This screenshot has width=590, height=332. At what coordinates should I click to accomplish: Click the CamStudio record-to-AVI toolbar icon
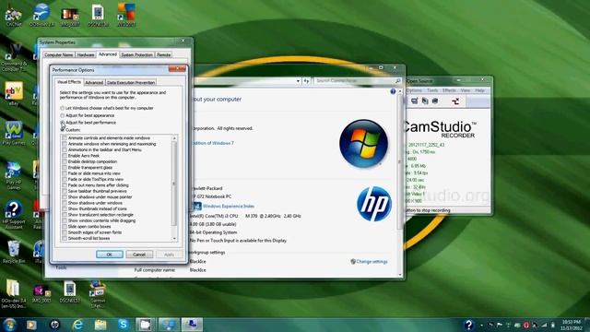[x=414, y=101]
